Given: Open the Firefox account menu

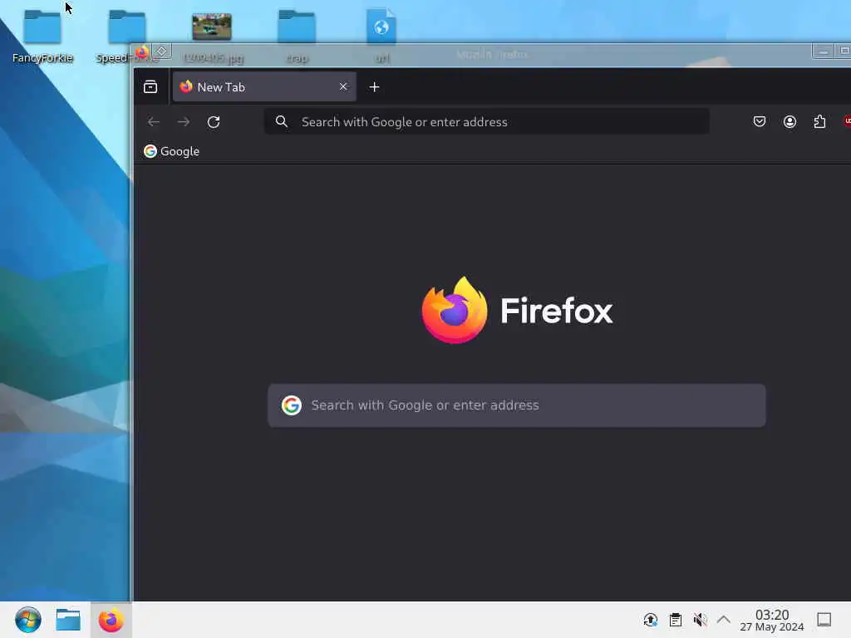Looking at the screenshot, I should coord(790,121).
